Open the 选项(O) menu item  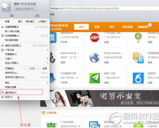pos(25,97)
